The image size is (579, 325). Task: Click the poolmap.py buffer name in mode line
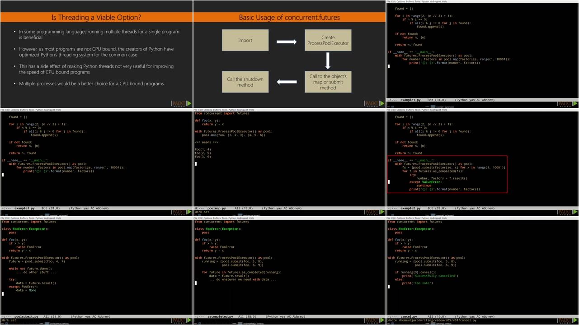(217, 208)
